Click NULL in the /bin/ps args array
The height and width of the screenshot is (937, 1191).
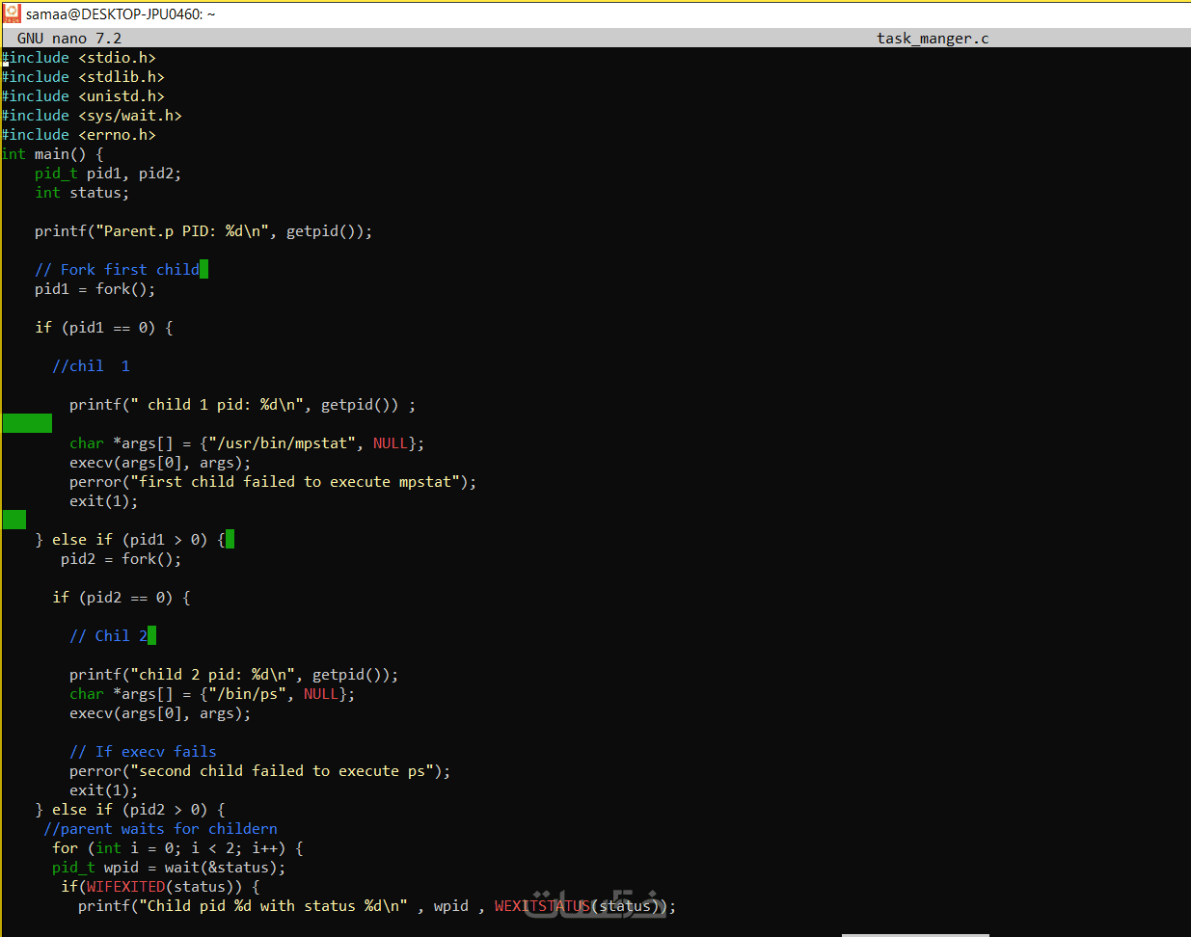[x=321, y=694]
